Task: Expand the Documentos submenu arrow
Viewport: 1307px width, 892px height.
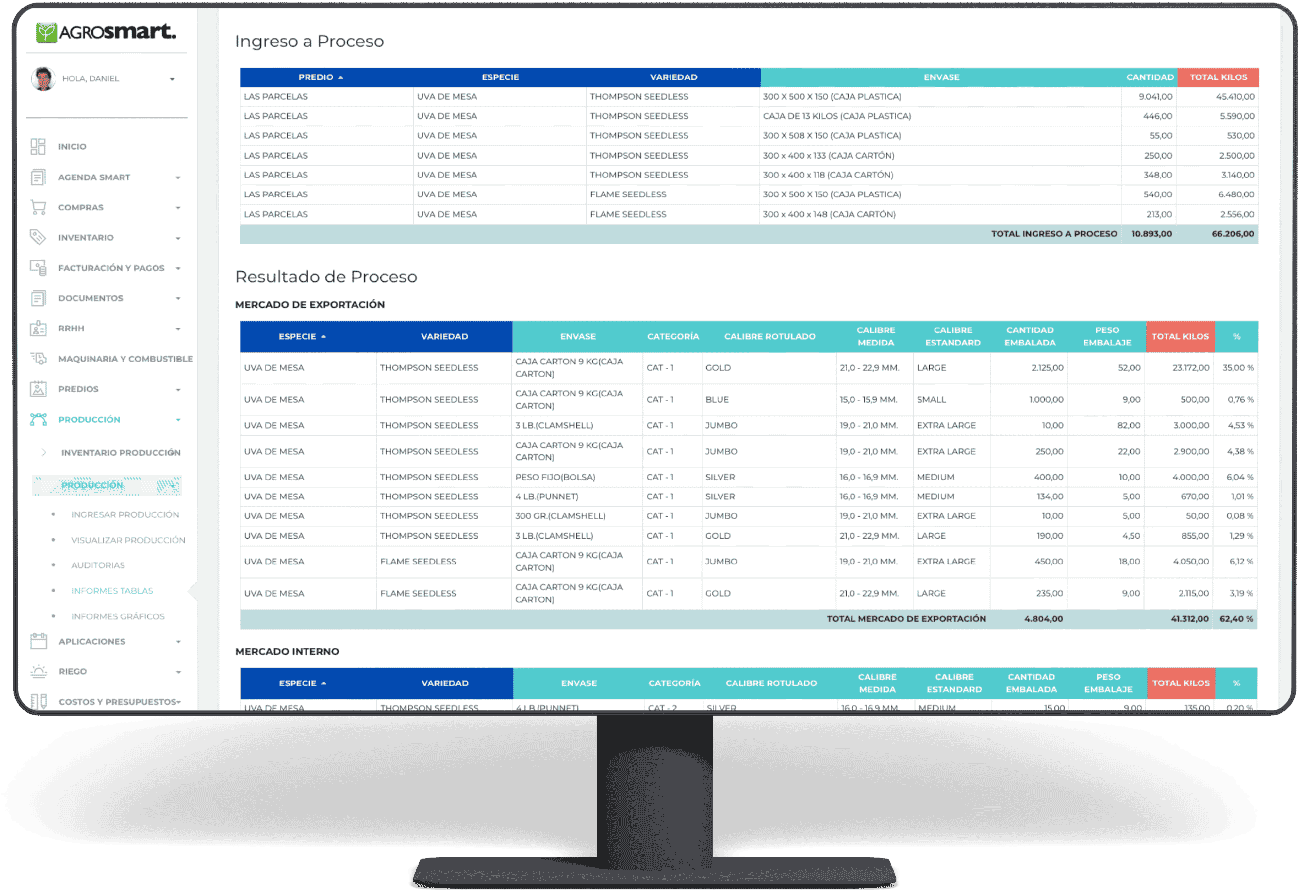Action: point(178,299)
